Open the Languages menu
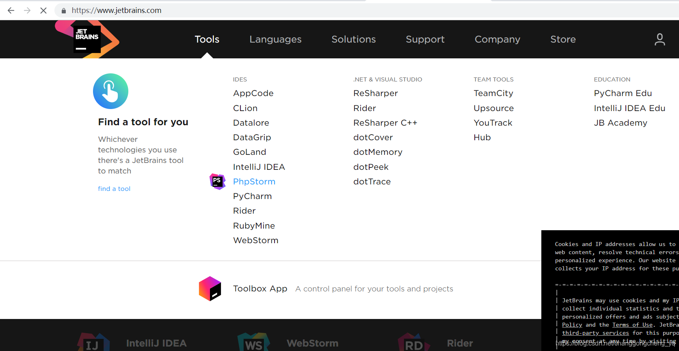 pyautogui.click(x=275, y=39)
